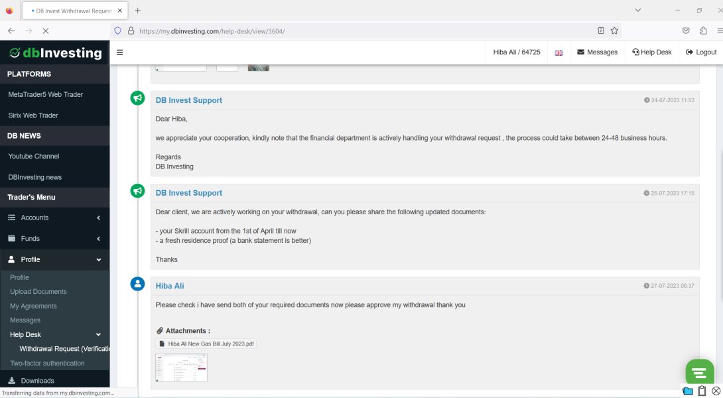Open the green live chat widget

coord(700,371)
